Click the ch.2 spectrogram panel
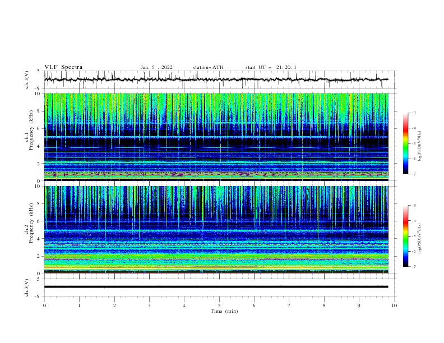This screenshot has height=343, width=444. click(216, 230)
